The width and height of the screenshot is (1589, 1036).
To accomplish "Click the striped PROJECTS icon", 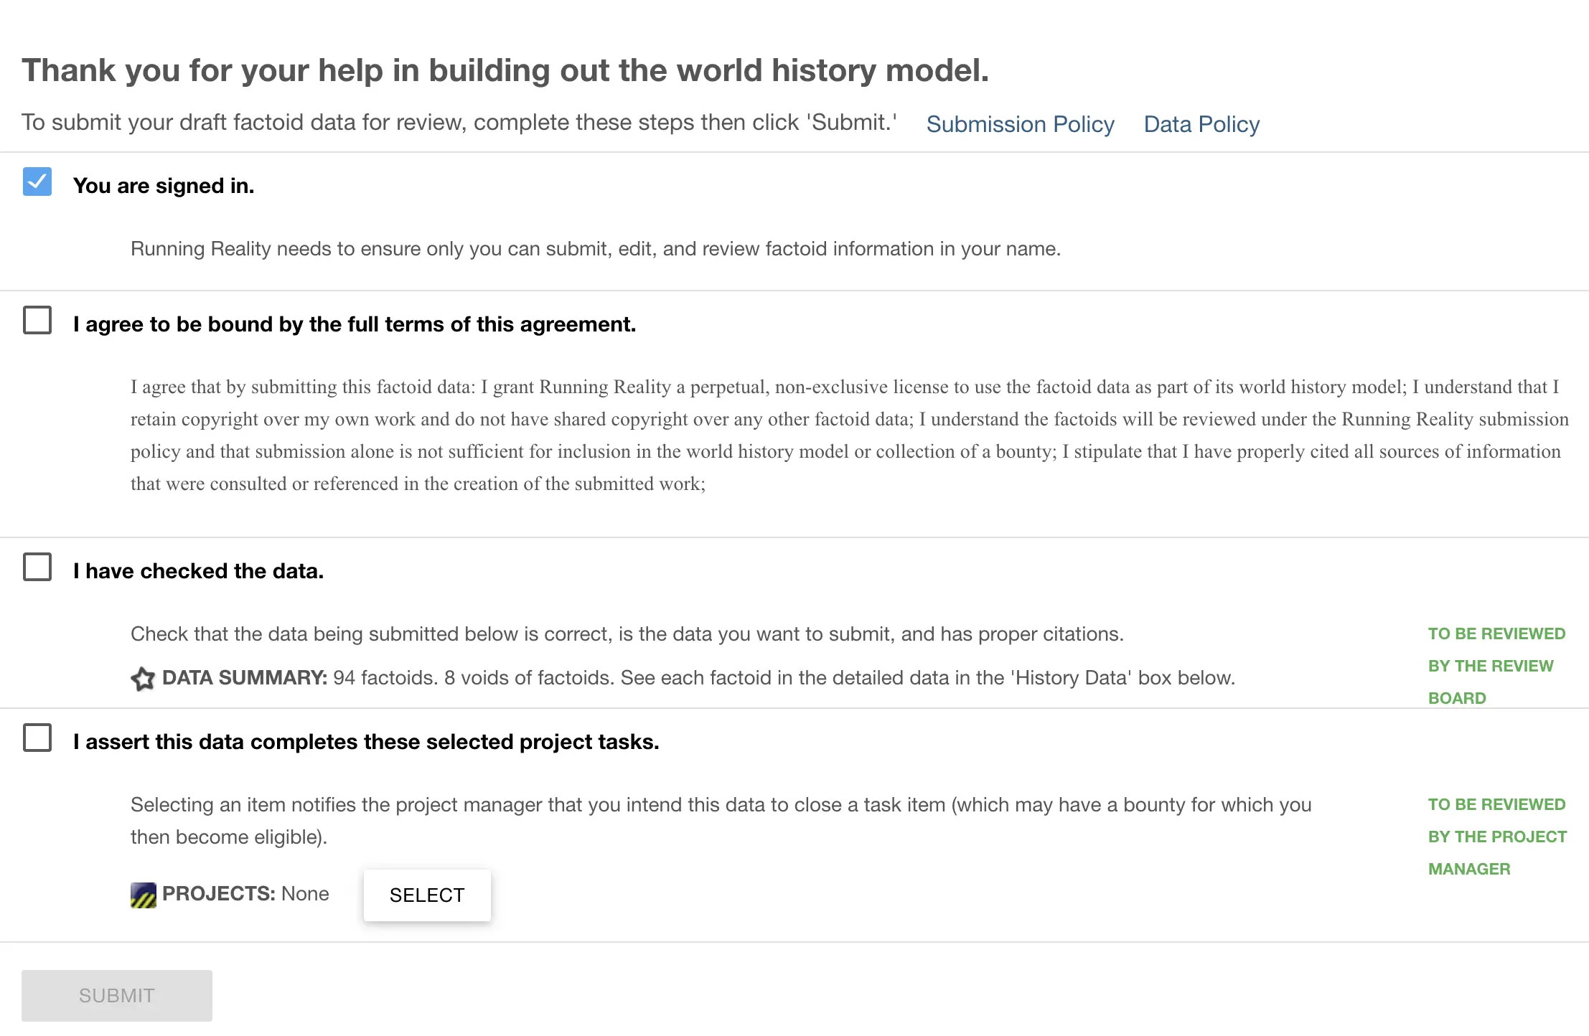I will [x=143, y=895].
